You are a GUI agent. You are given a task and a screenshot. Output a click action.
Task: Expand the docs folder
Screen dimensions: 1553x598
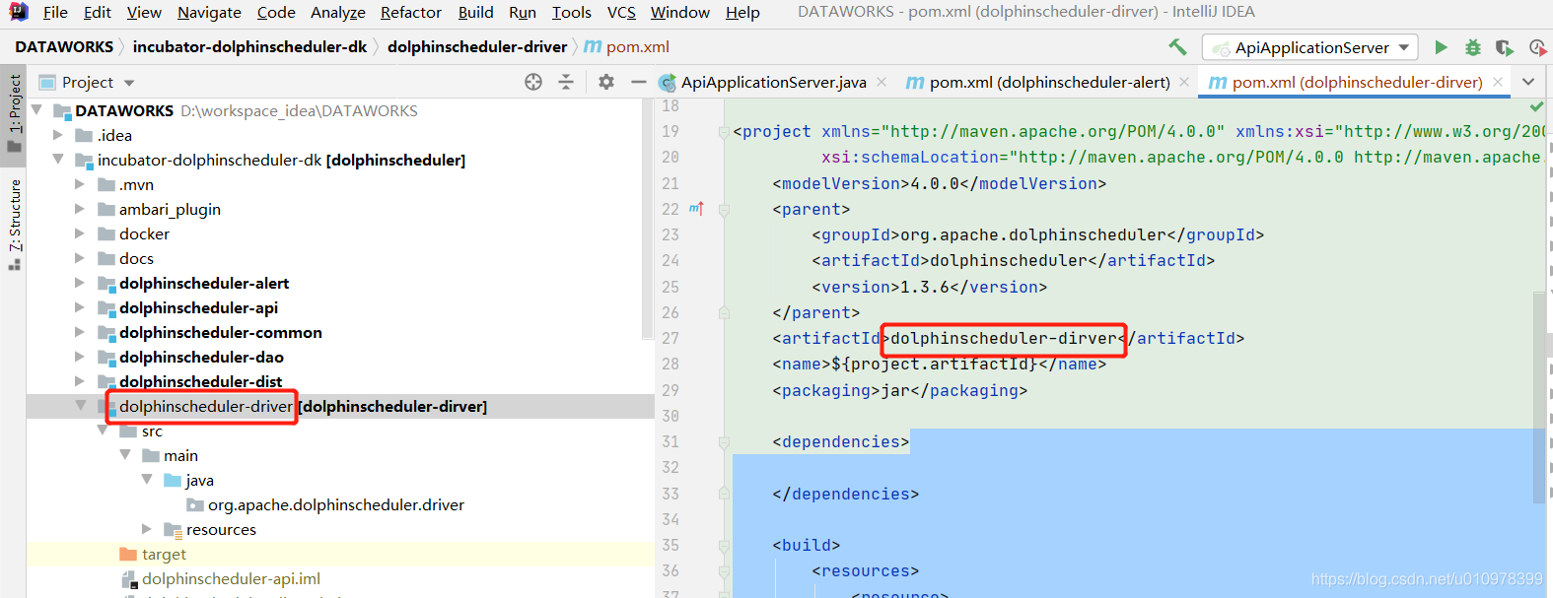[80, 258]
